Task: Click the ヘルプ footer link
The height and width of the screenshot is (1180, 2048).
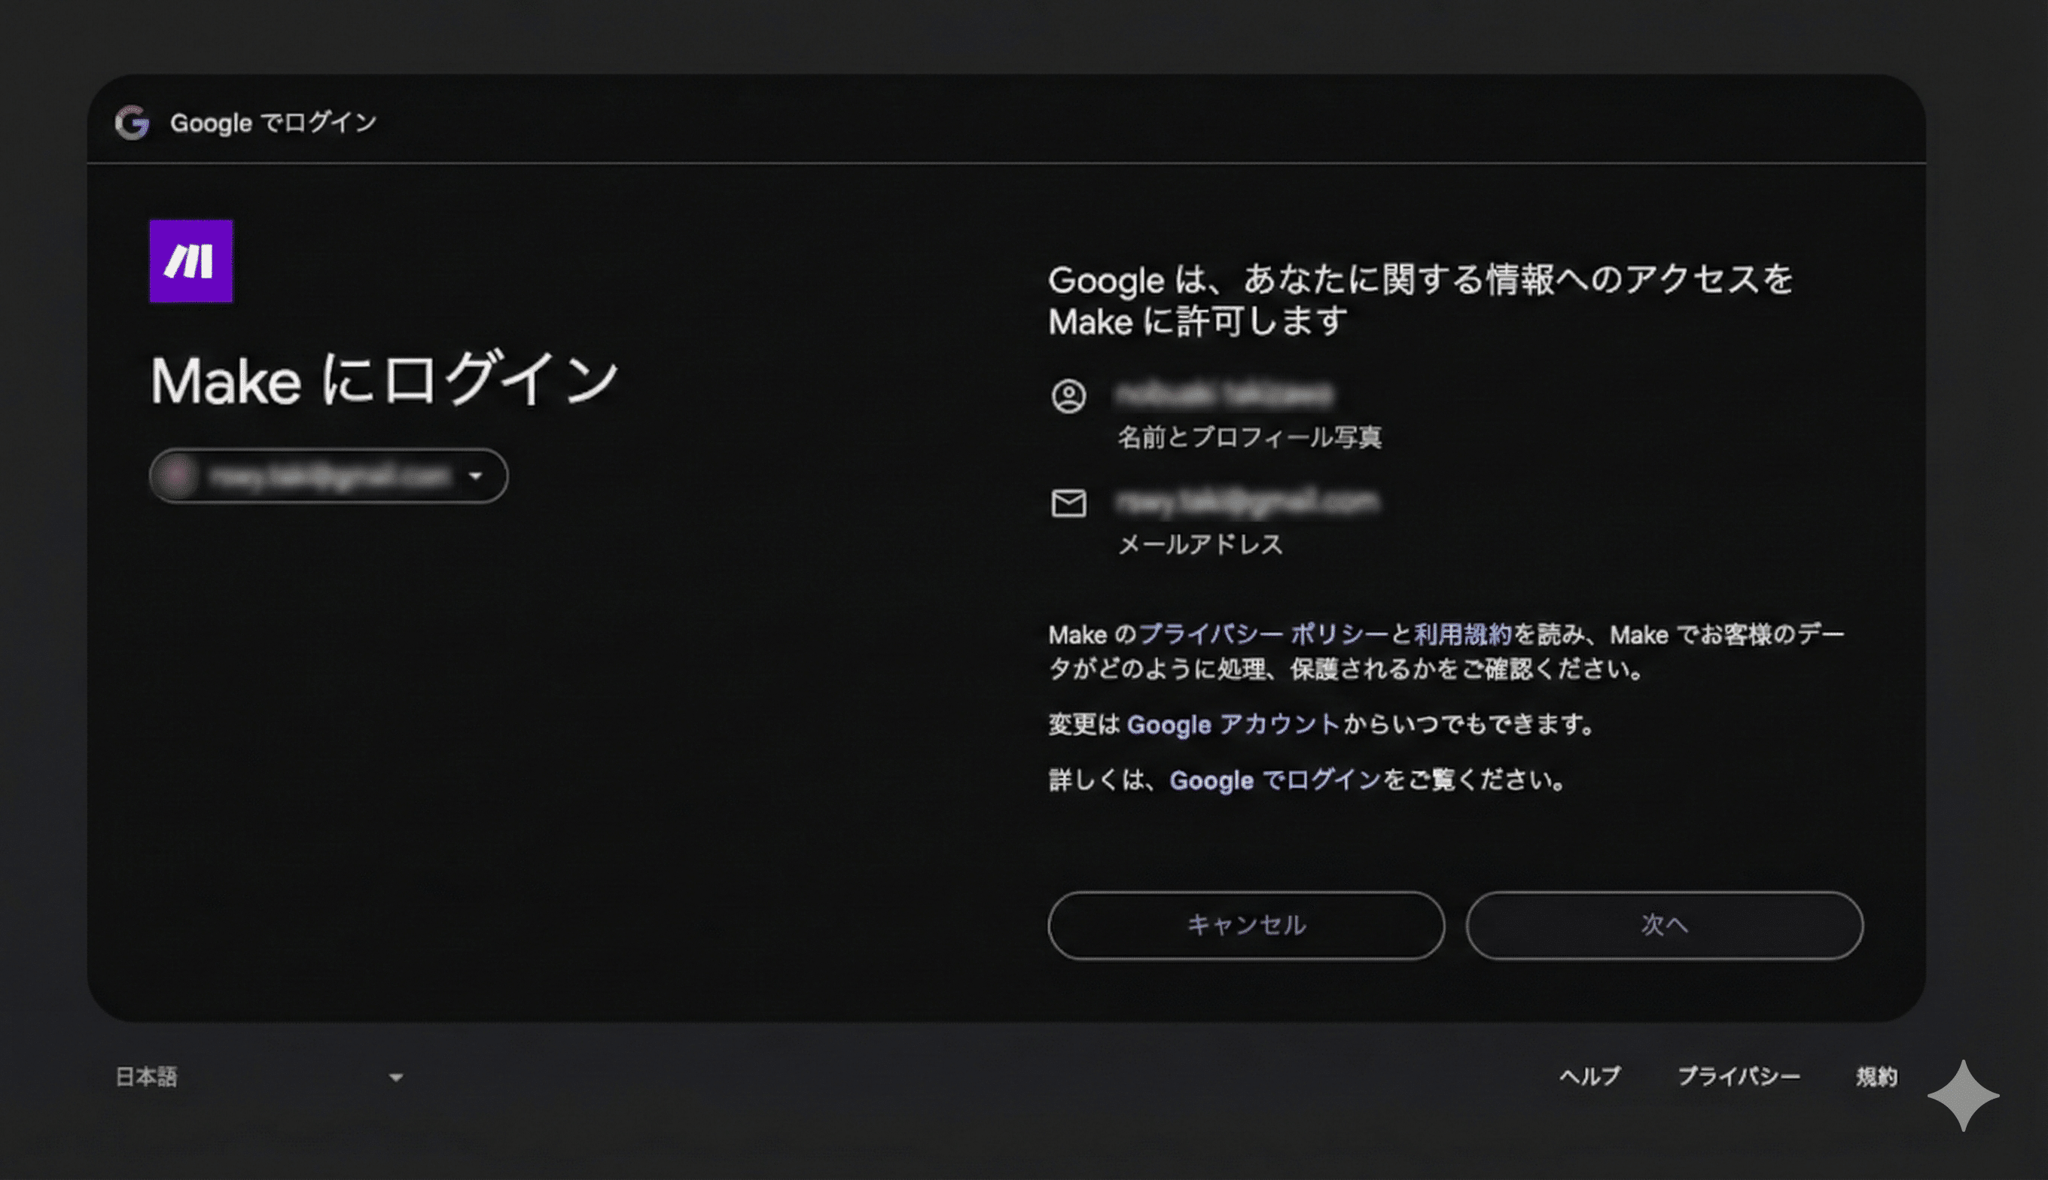Action: (1589, 1076)
